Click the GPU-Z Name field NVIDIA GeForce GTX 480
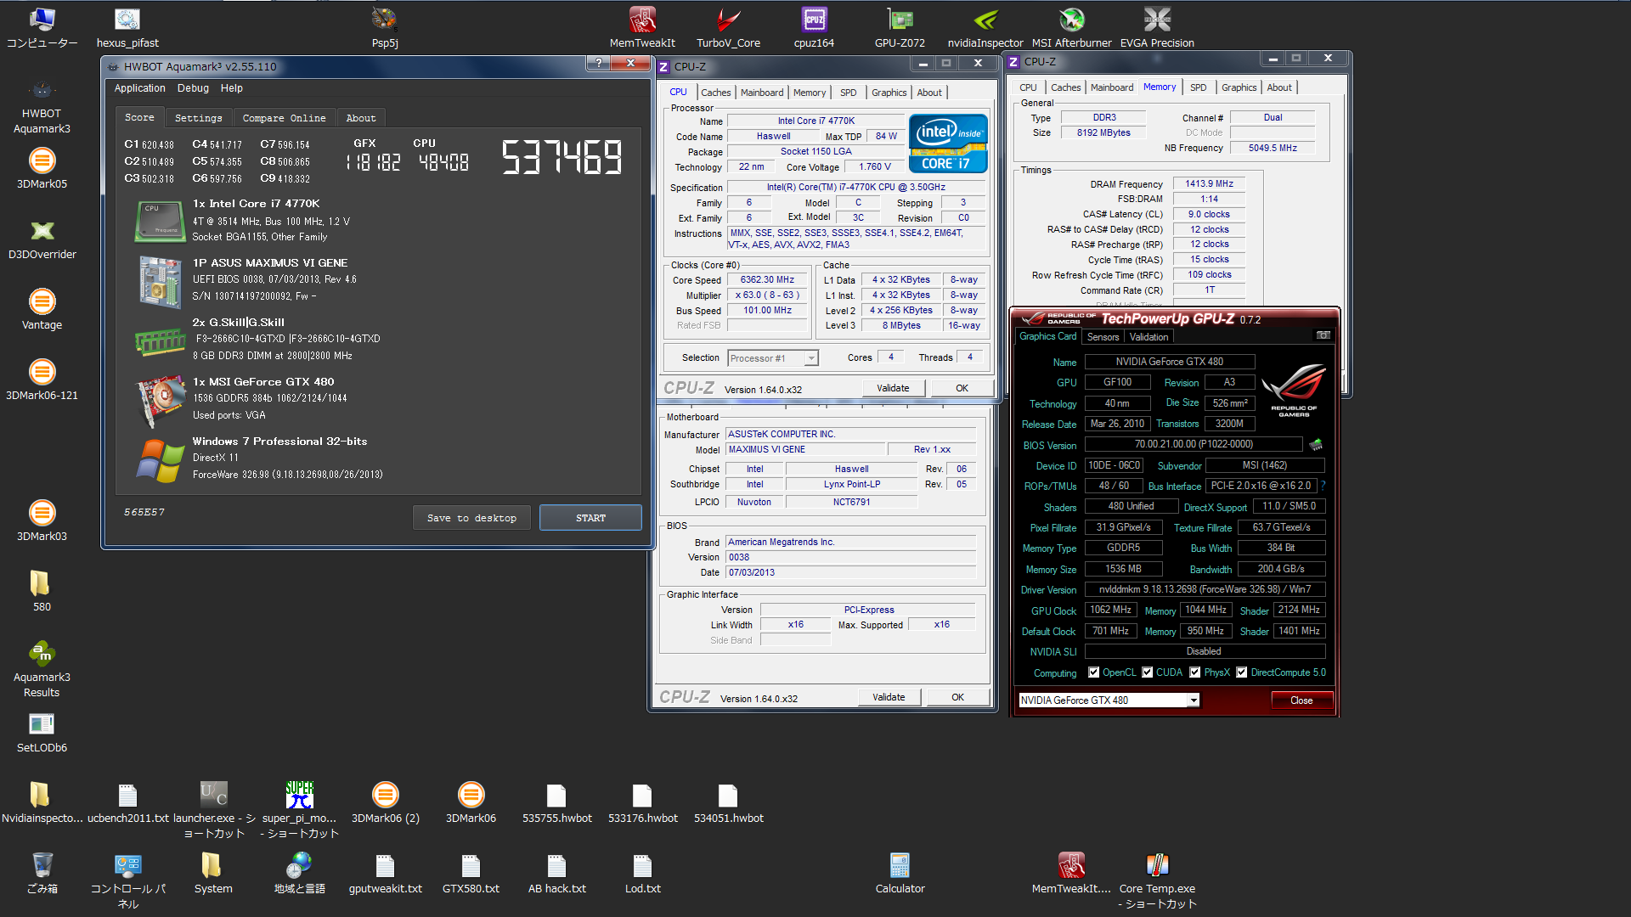 (1169, 362)
